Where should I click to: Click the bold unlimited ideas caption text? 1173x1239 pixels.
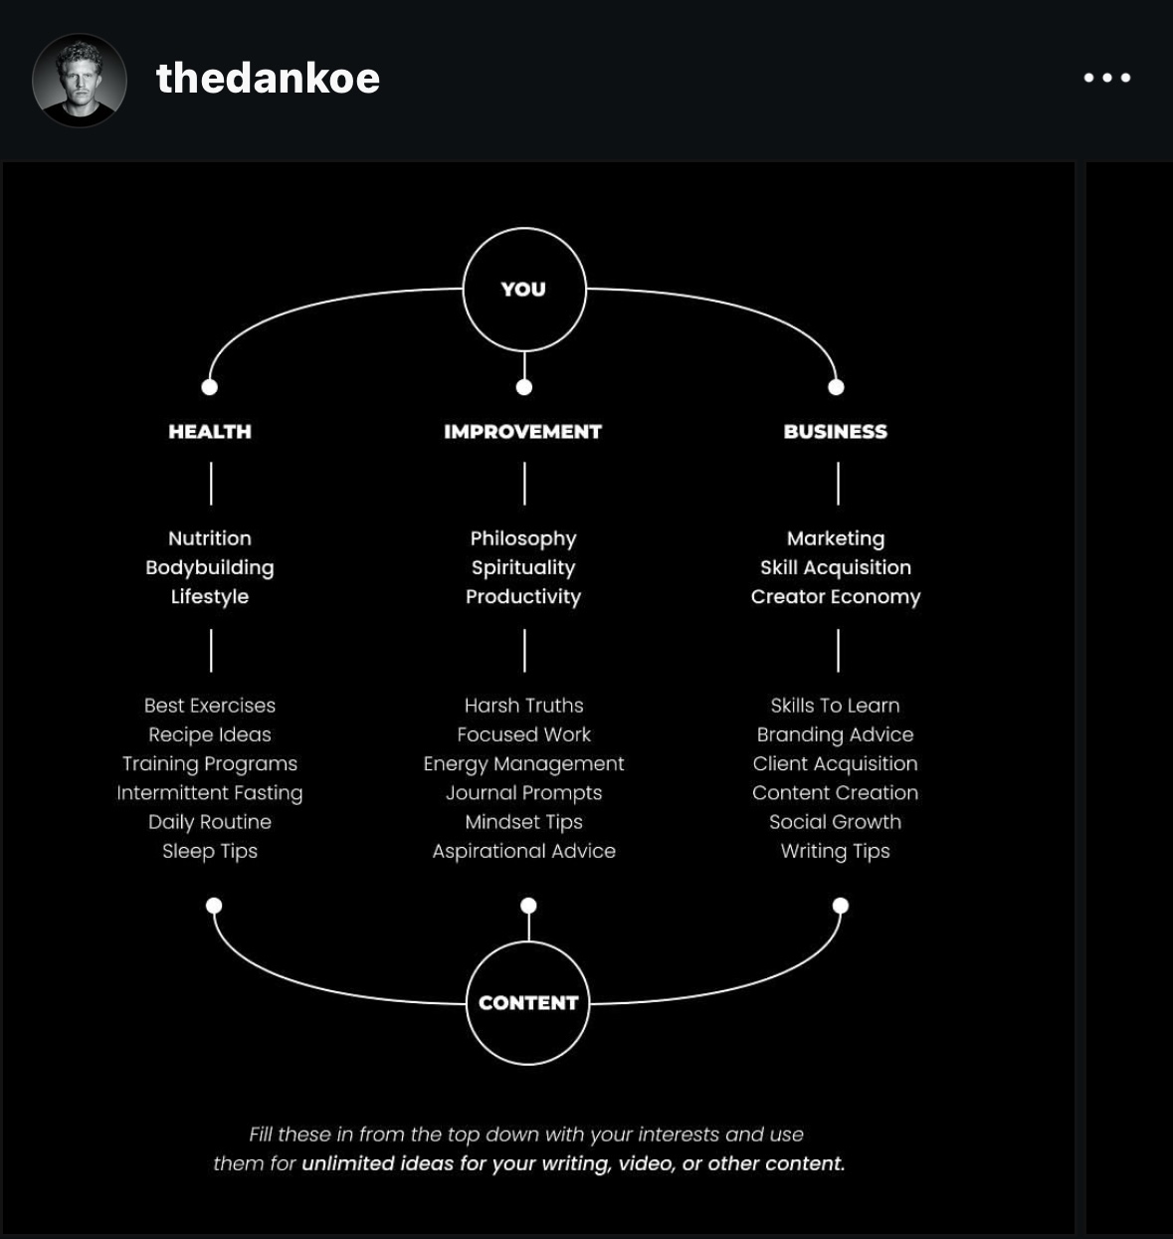click(573, 1163)
